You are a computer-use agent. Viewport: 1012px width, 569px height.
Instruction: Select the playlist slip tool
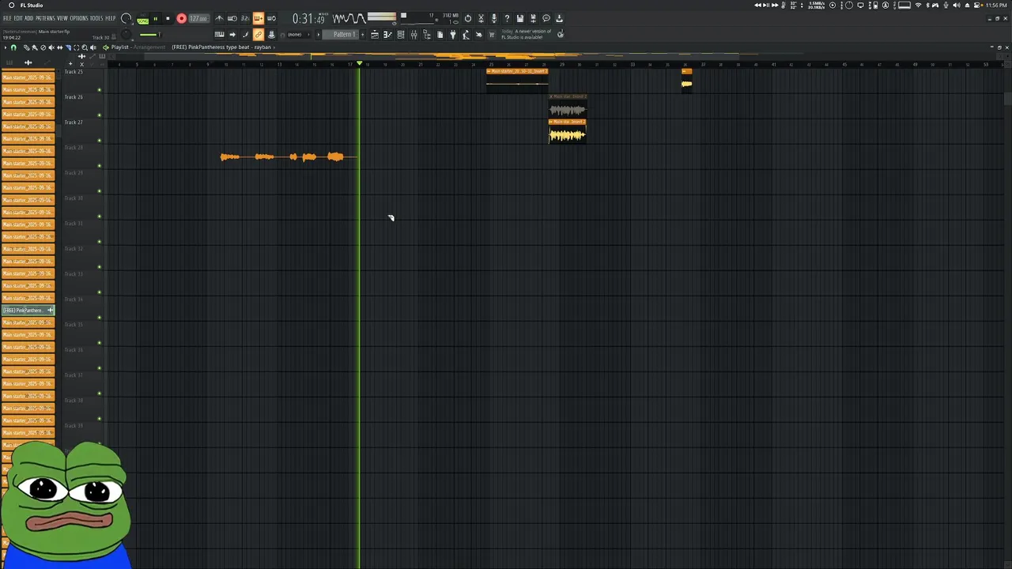[59, 47]
